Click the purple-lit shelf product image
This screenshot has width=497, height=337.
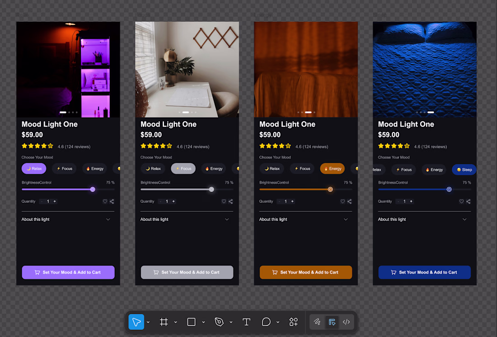tap(68, 70)
